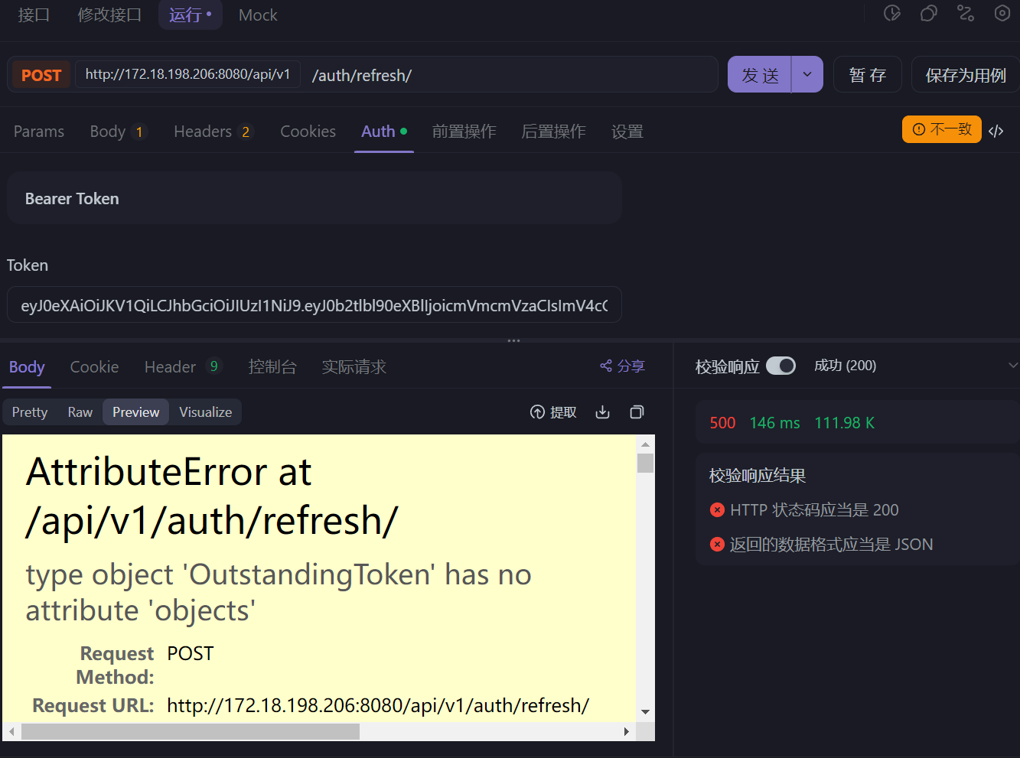Open the request Cookies tab
Image resolution: width=1020 pixels, height=758 pixels.
click(308, 132)
